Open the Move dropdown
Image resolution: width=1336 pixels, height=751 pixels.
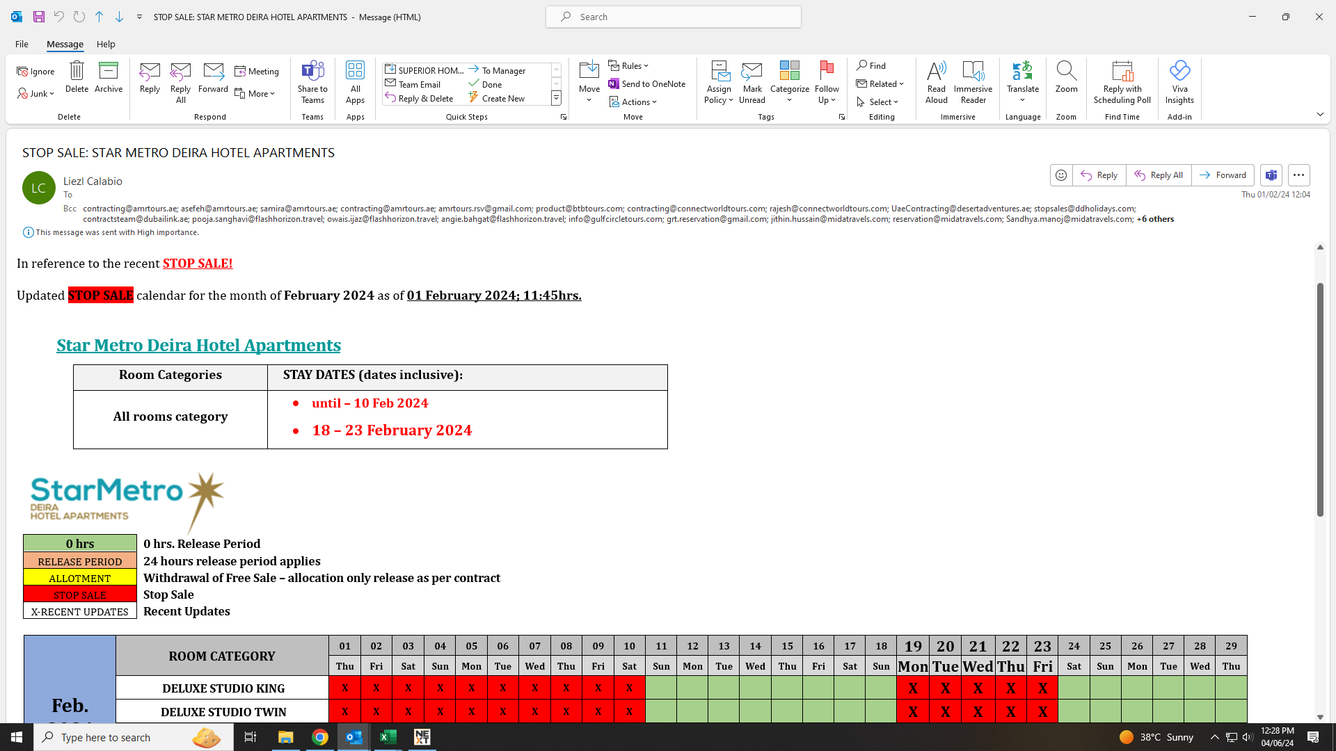pos(589,82)
